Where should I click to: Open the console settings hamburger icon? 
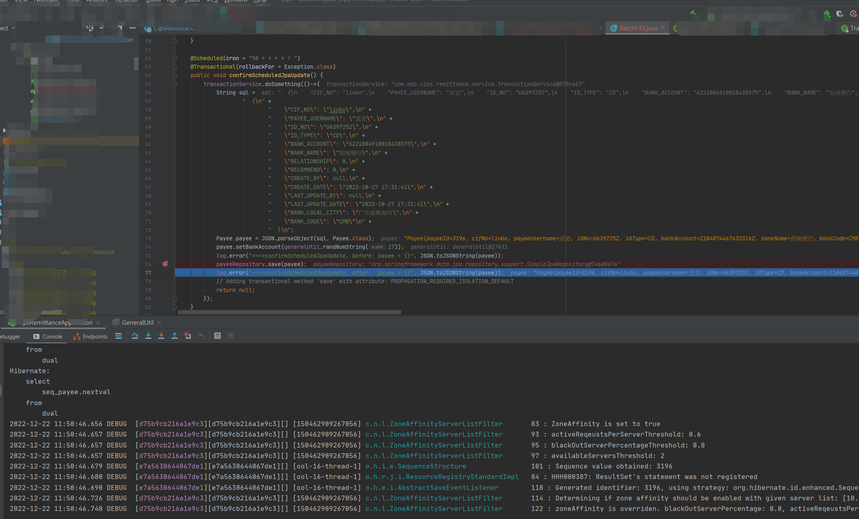click(118, 336)
